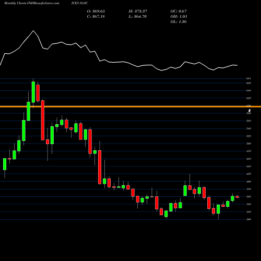
Task: Click the 629 price axis label
Action: point(248,98)
